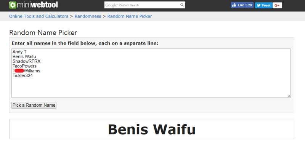Click the Facebook Like thumbs-up button
Viewport: 305px width, 144px height.
pos(242,5)
